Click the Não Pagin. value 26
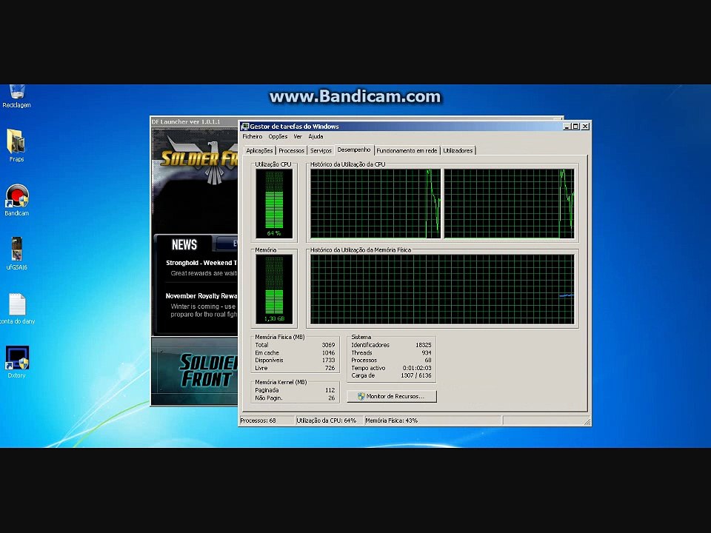 pyautogui.click(x=332, y=398)
